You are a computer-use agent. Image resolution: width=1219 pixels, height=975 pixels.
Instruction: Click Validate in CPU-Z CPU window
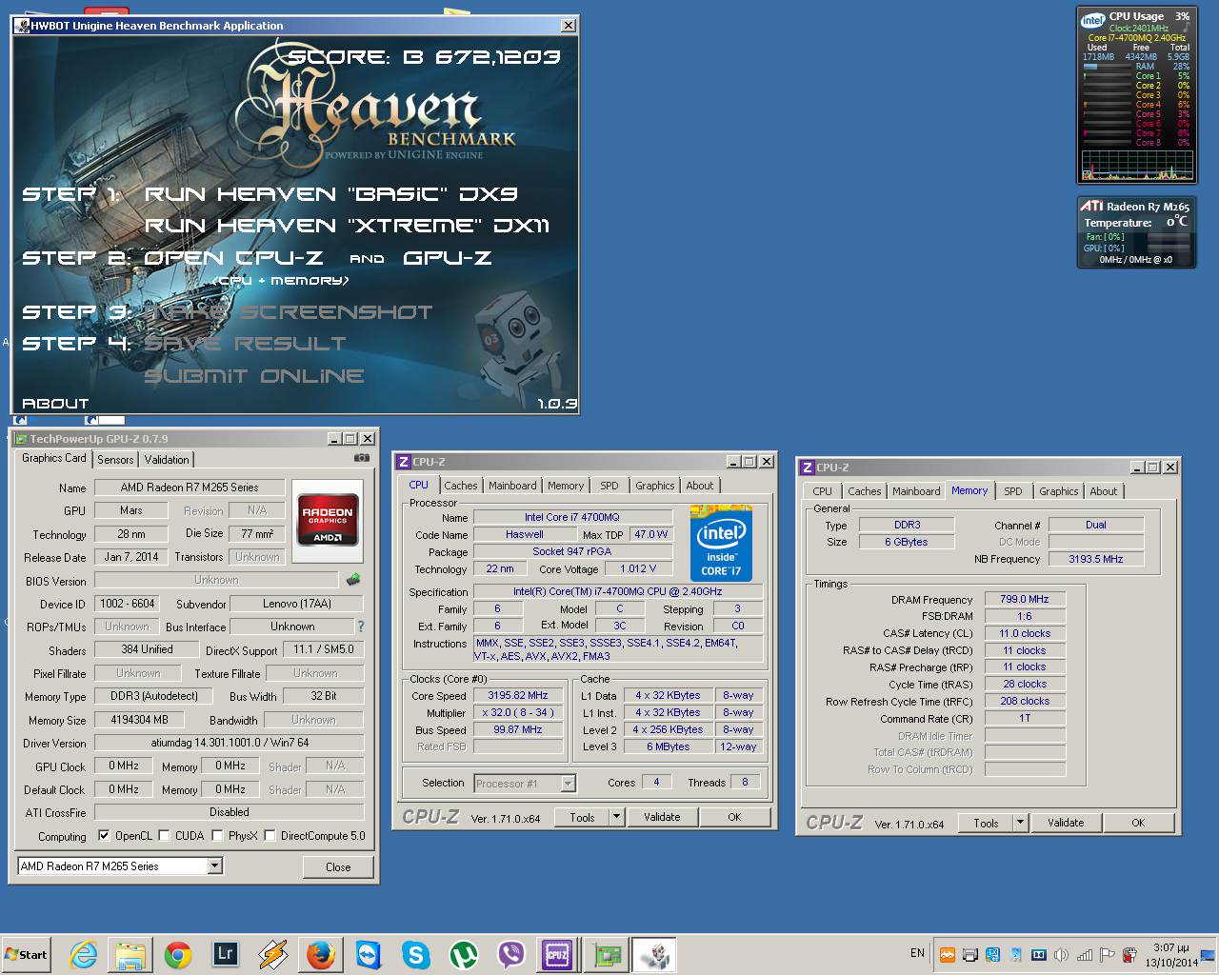[662, 817]
